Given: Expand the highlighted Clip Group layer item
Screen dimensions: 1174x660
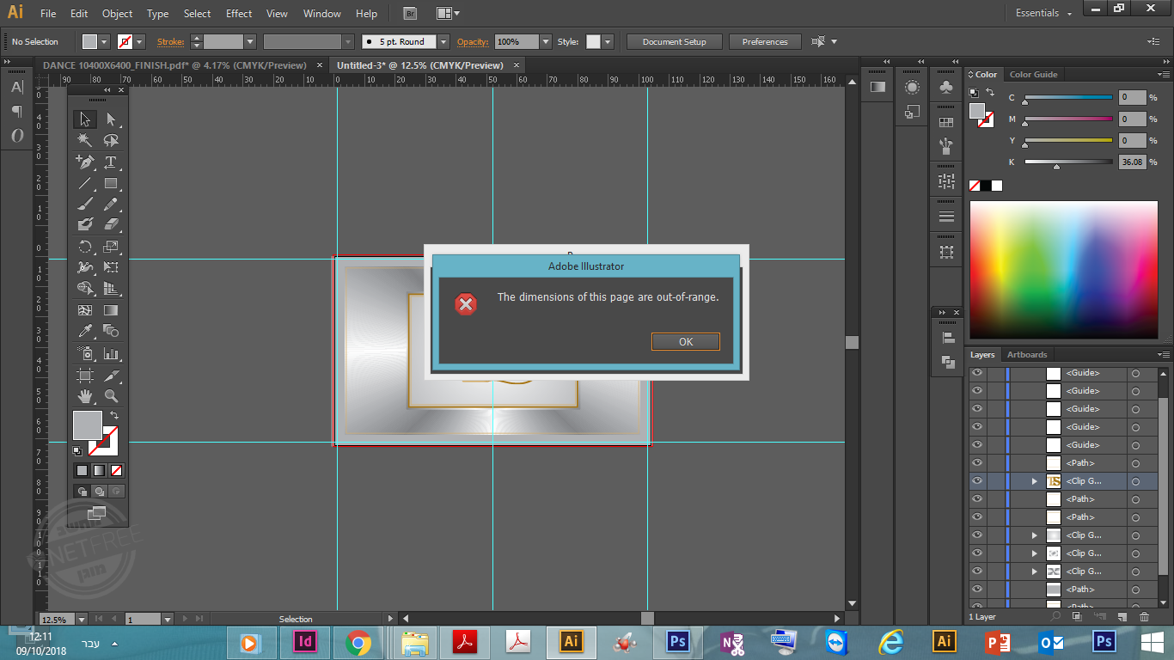Looking at the screenshot, I should point(1035,481).
